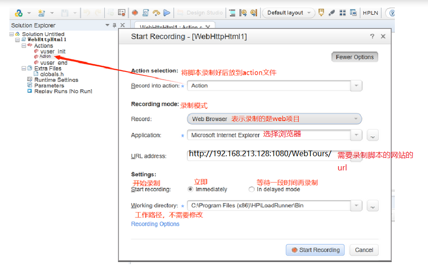Click the Fewer Options button
The width and height of the screenshot is (428, 267).
pyautogui.click(x=355, y=57)
